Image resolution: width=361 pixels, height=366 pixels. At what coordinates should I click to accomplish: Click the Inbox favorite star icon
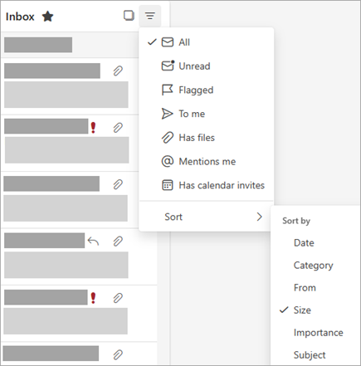point(47,17)
